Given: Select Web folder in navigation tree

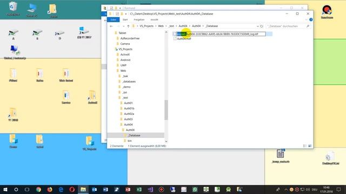Looking at the screenshot, I should coord(123,71).
